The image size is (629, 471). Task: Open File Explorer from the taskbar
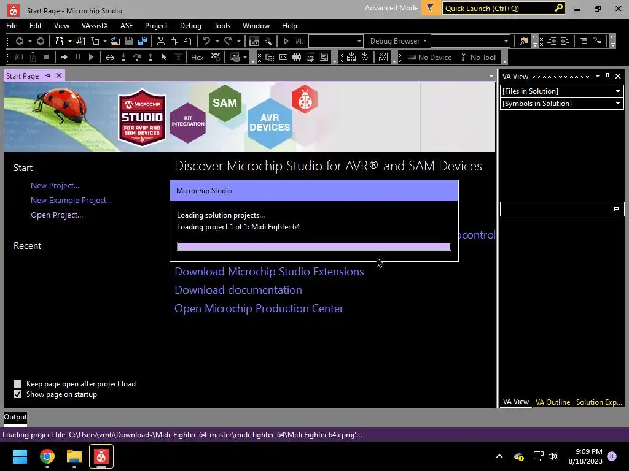click(74, 456)
